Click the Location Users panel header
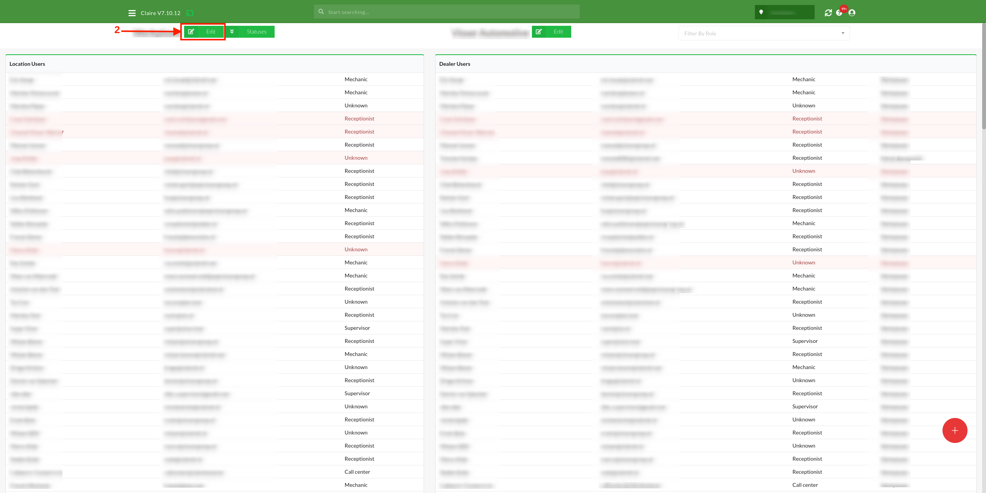 (x=27, y=64)
